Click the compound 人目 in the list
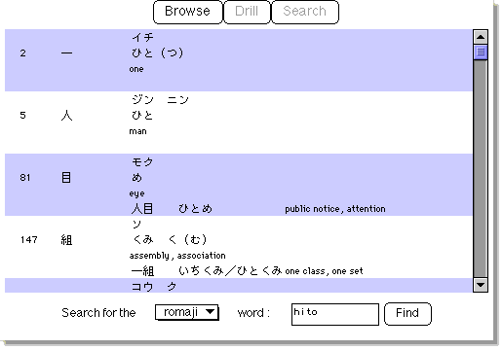503x350 pixels. click(142, 208)
